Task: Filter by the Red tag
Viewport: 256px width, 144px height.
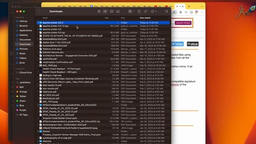Action: click(x=21, y=87)
